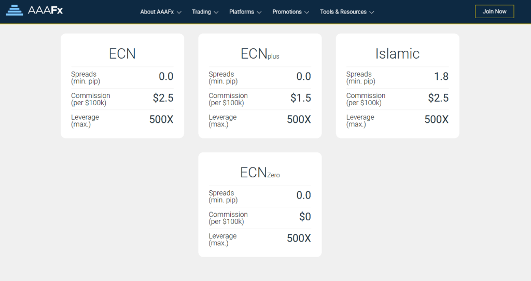Screen dimensions: 531x281
Task: Expand the chevron next to Promotions
Action: (x=307, y=12)
